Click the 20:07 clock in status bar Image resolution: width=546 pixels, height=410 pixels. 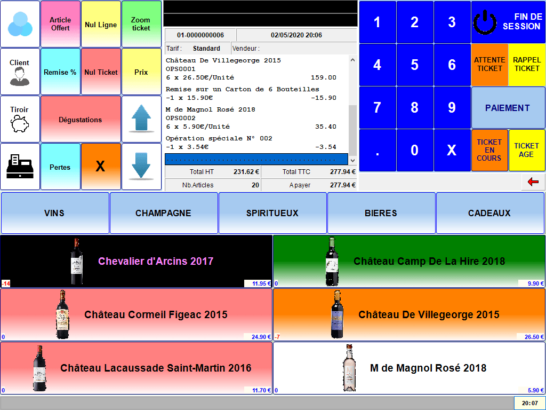point(529,403)
